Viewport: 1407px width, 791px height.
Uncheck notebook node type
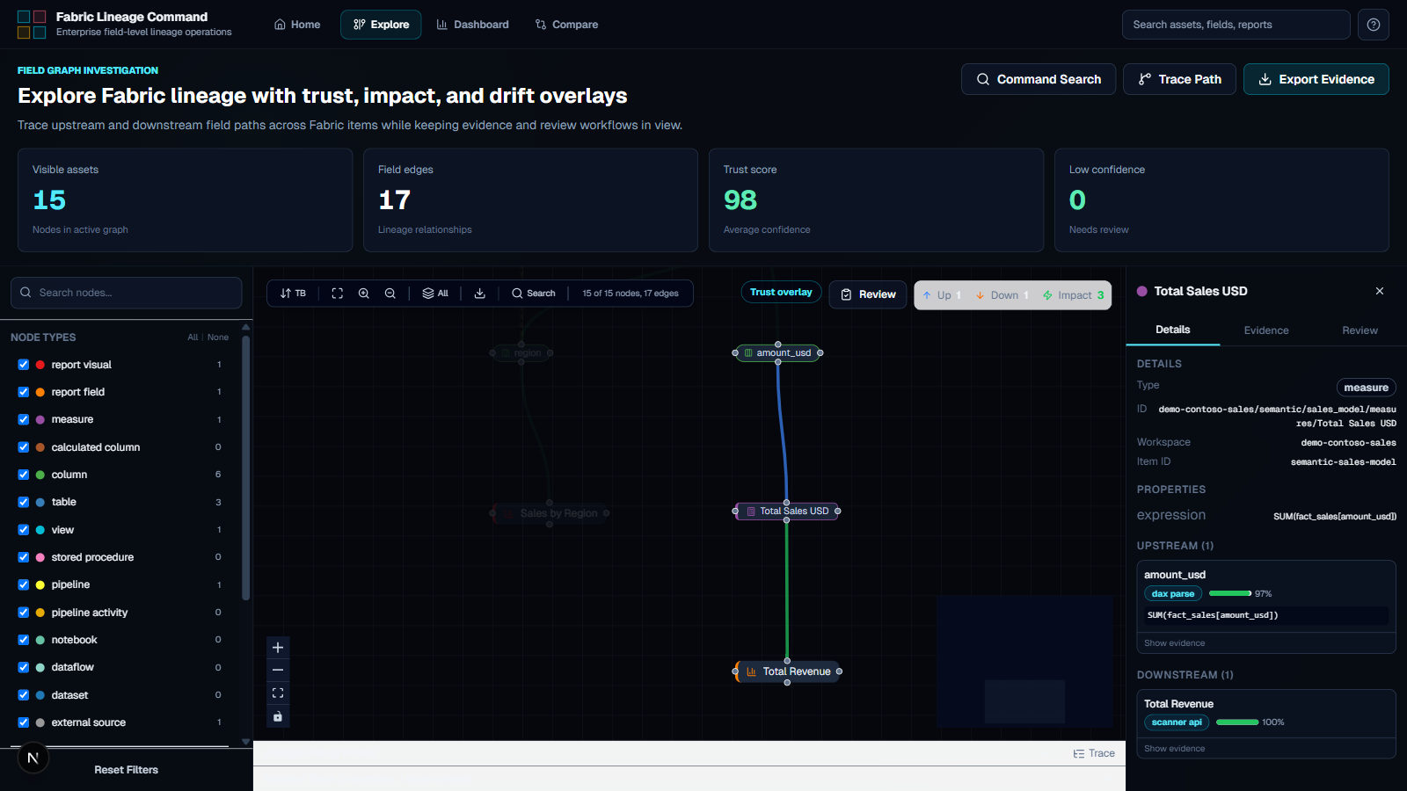[x=24, y=640]
